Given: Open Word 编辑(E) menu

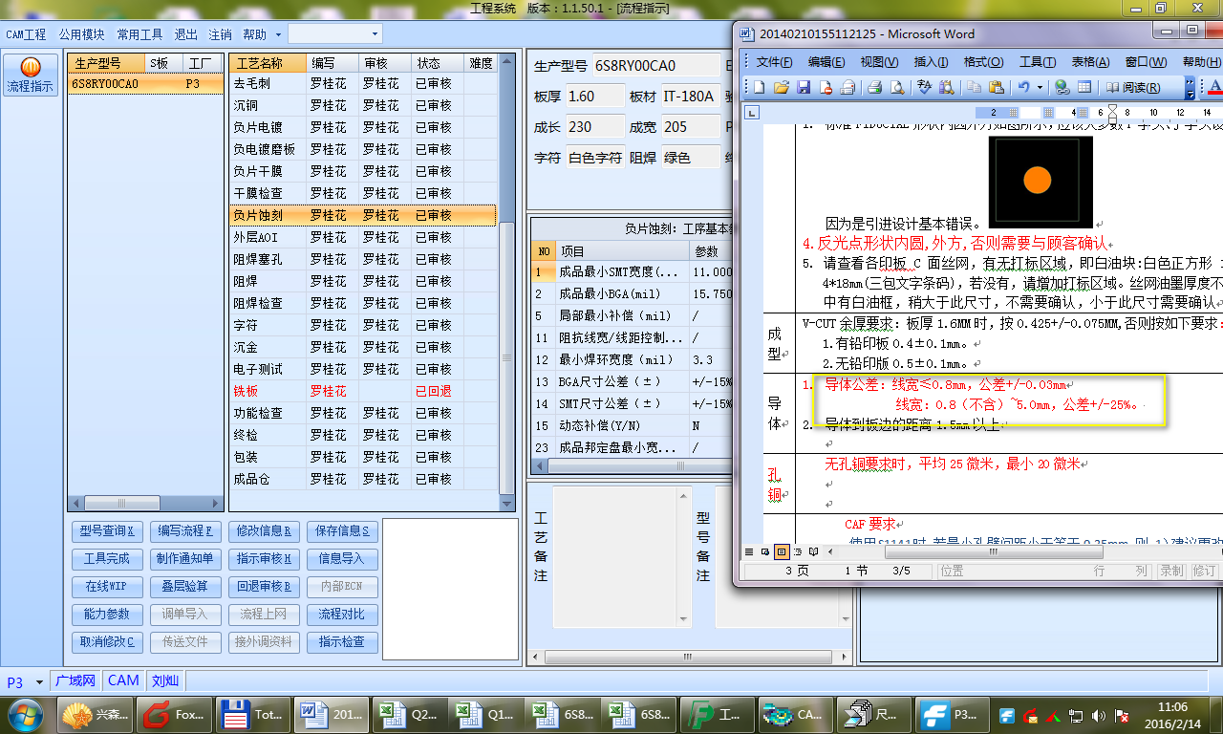Looking at the screenshot, I should point(826,62).
